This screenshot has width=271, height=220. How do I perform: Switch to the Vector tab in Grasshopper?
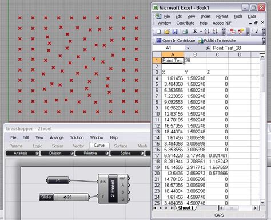click(78, 146)
